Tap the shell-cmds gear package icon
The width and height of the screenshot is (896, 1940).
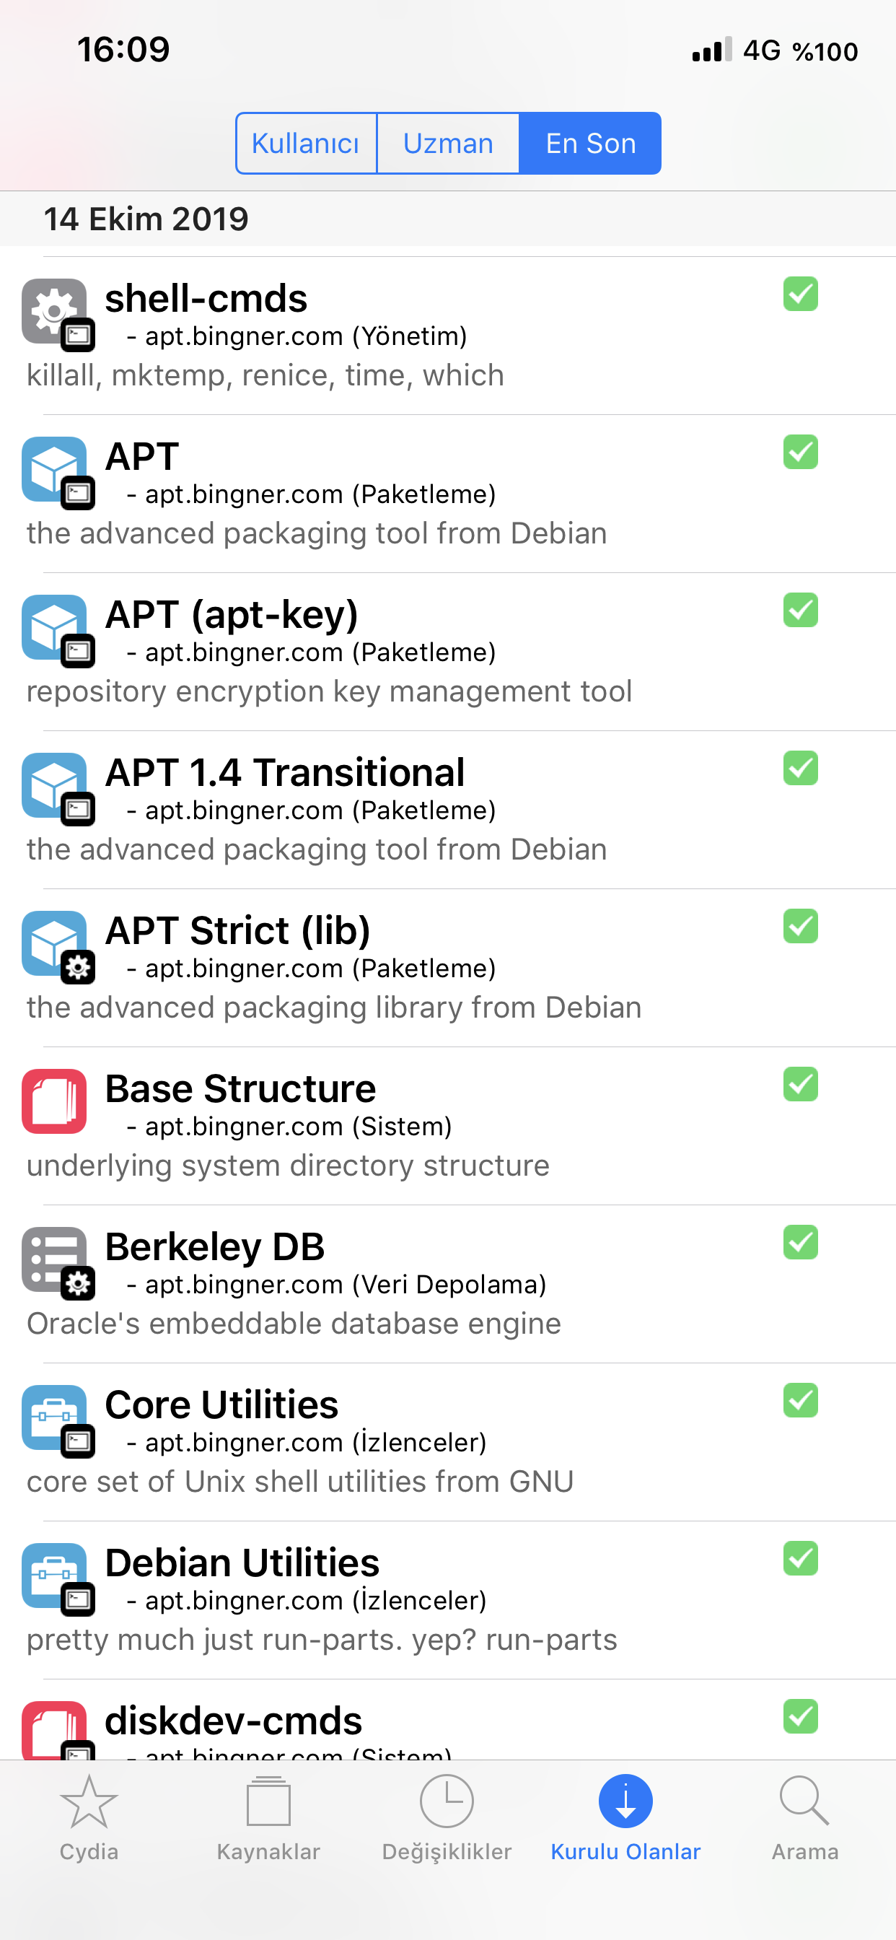pyautogui.click(x=55, y=312)
